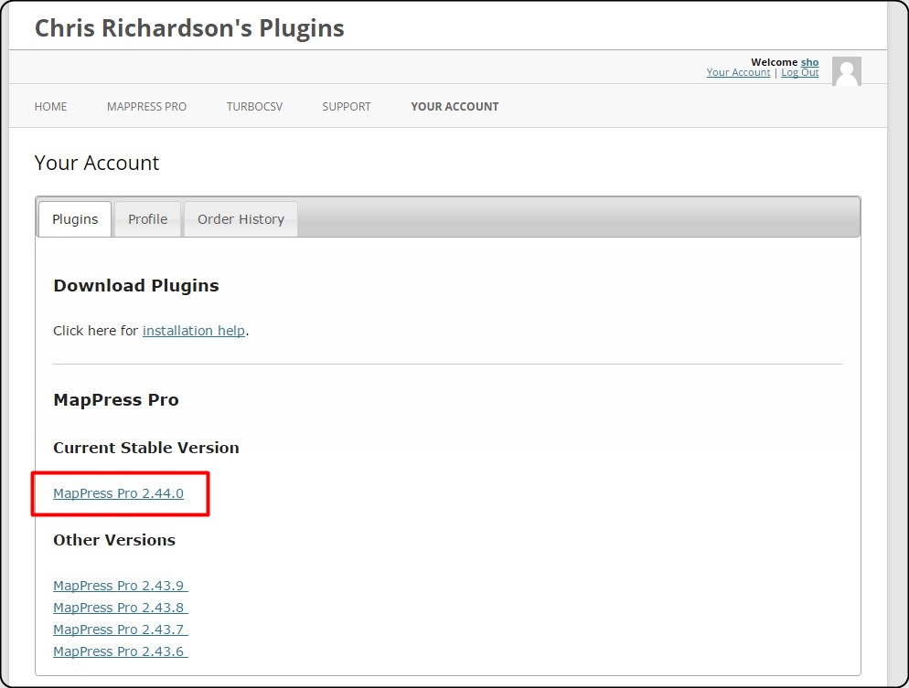
Task: Select YOUR ACCOUNT in navigation bar
Action: (454, 107)
